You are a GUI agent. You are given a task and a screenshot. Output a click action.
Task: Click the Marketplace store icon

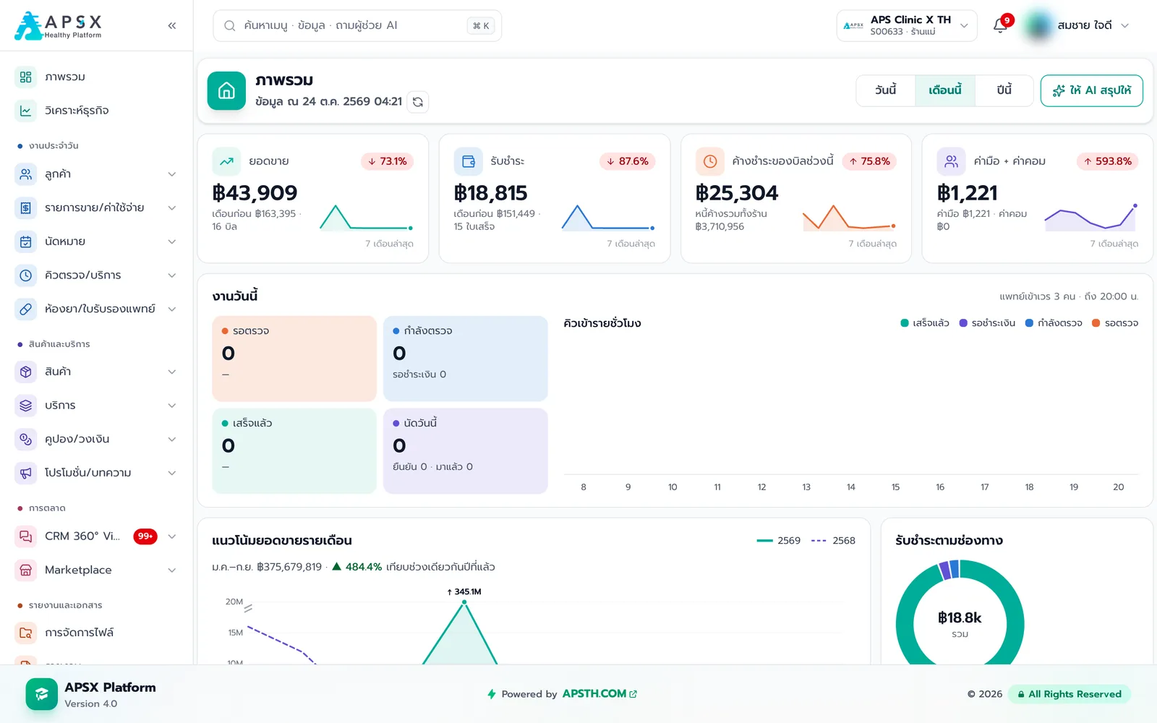click(25, 570)
